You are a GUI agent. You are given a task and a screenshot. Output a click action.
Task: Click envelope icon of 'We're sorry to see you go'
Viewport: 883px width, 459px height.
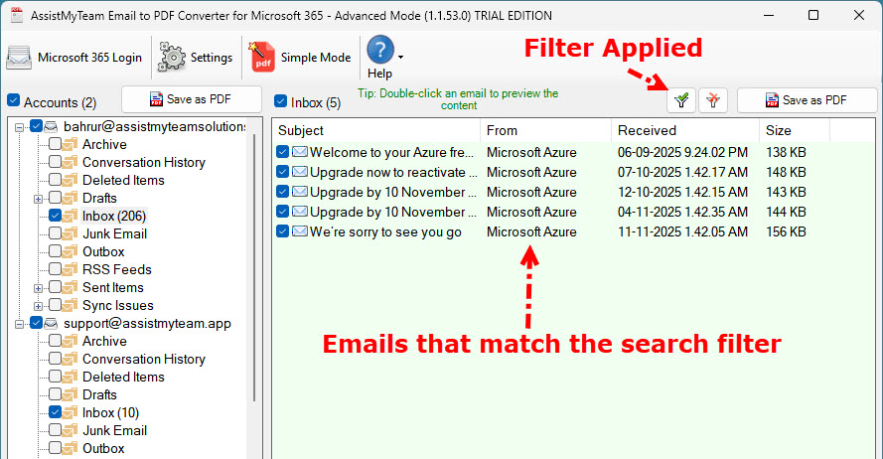click(x=300, y=231)
